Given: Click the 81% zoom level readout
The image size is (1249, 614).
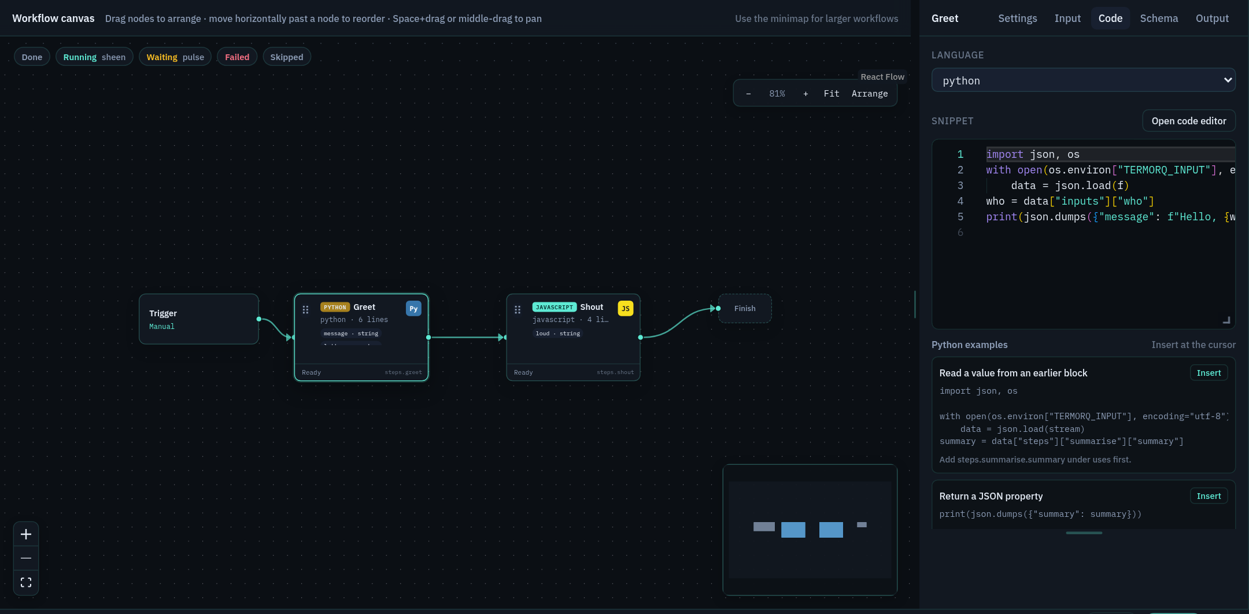Looking at the screenshot, I should (x=777, y=94).
